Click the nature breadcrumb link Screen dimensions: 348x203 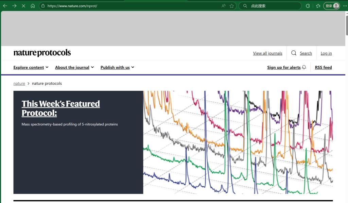(x=19, y=83)
